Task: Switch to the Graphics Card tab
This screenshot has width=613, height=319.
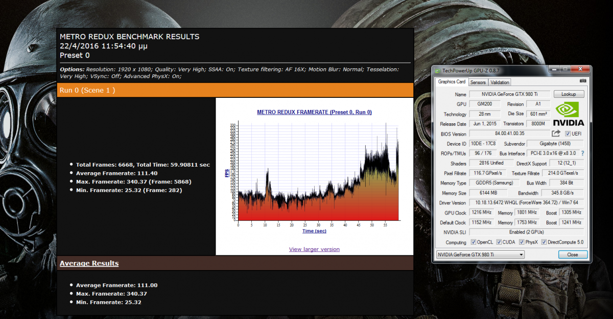Action: pyautogui.click(x=452, y=82)
